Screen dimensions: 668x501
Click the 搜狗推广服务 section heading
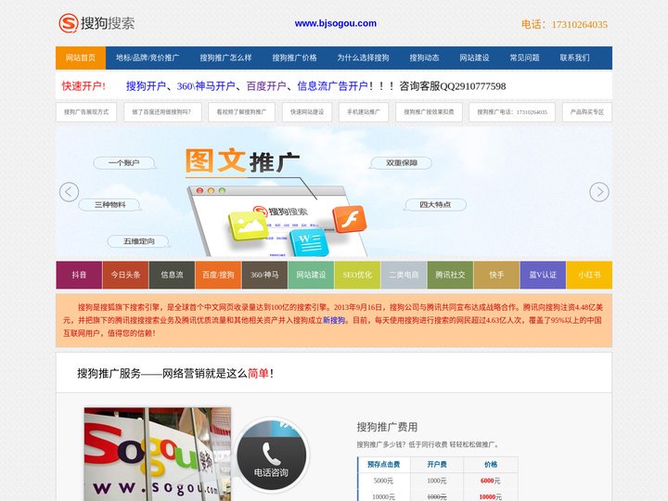tap(175, 374)
